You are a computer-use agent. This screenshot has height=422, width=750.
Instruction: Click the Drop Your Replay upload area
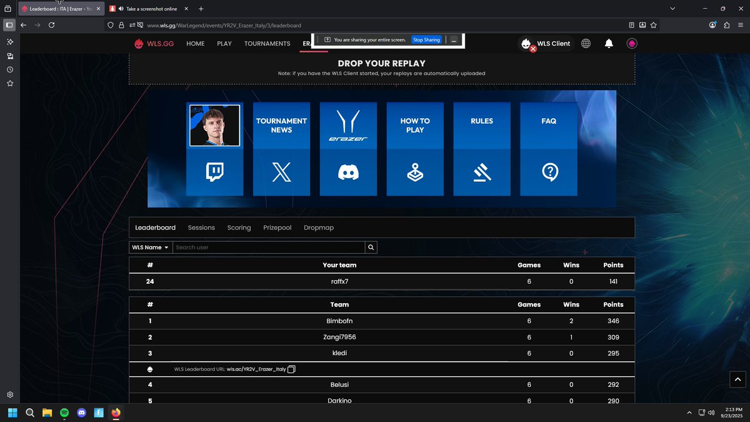pyautogui.click(x=382, y=68)
